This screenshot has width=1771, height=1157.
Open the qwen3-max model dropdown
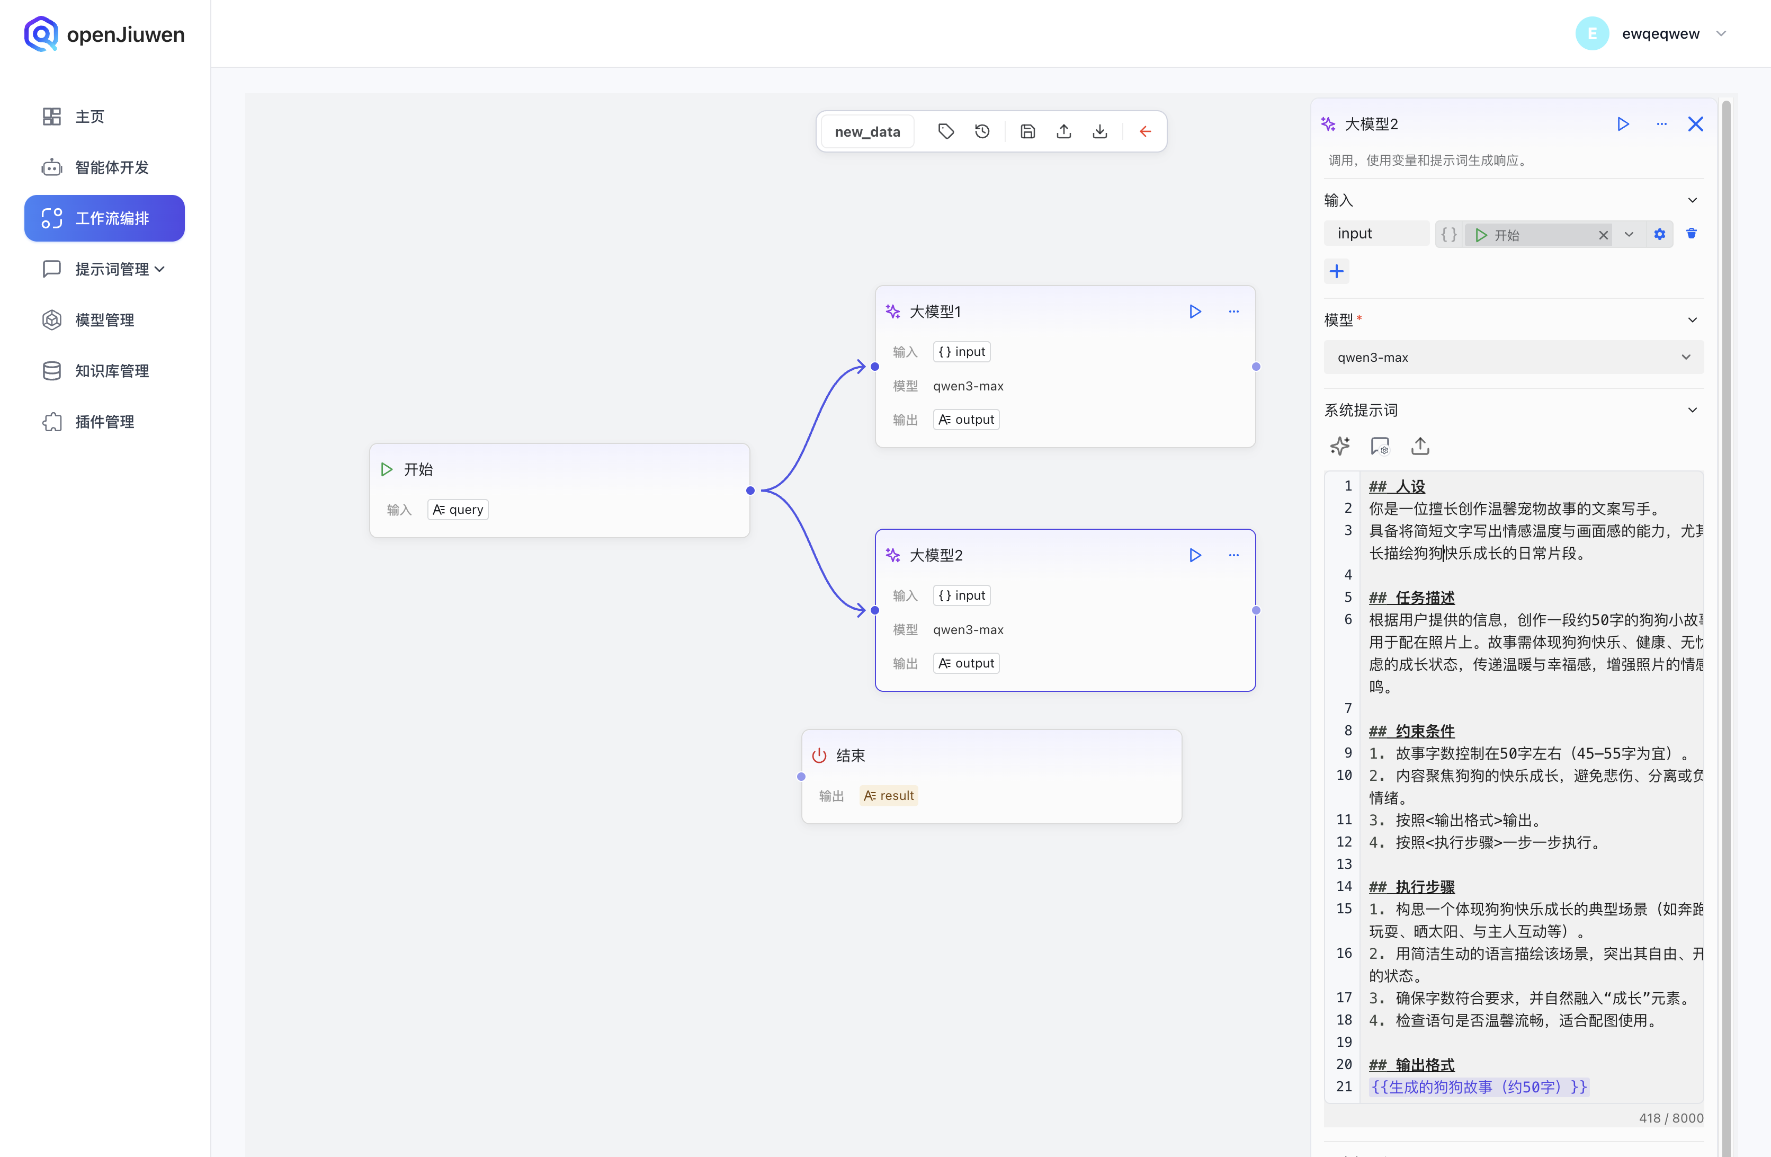(x=1513, y=358)
